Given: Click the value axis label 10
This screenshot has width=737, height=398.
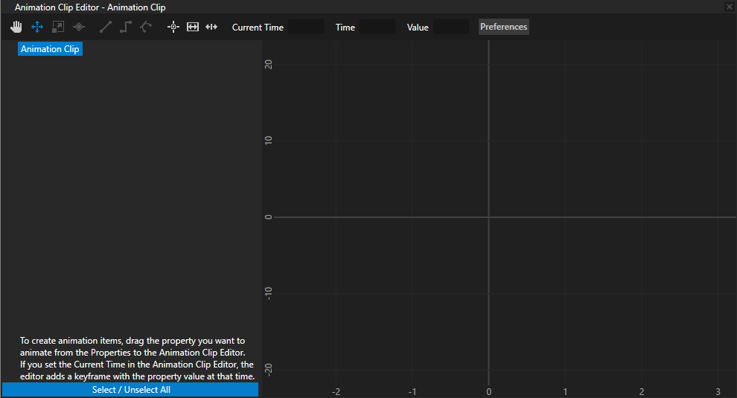Looking at the screenshot, I should coord(269,141).
